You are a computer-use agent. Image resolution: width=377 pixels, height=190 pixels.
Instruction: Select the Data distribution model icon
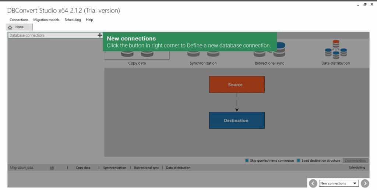336,49
